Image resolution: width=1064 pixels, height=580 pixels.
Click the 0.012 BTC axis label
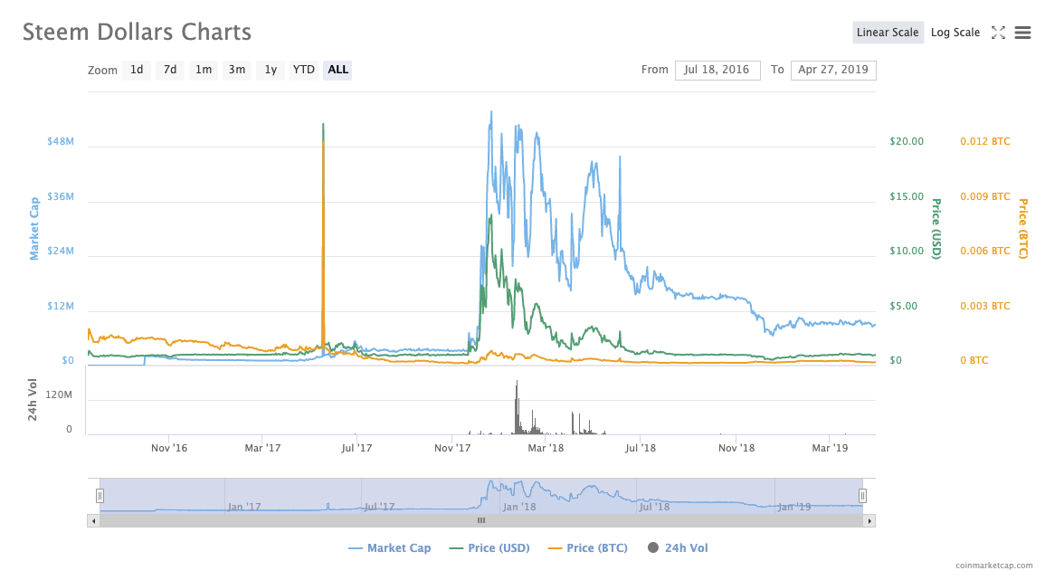click(984, 142)
